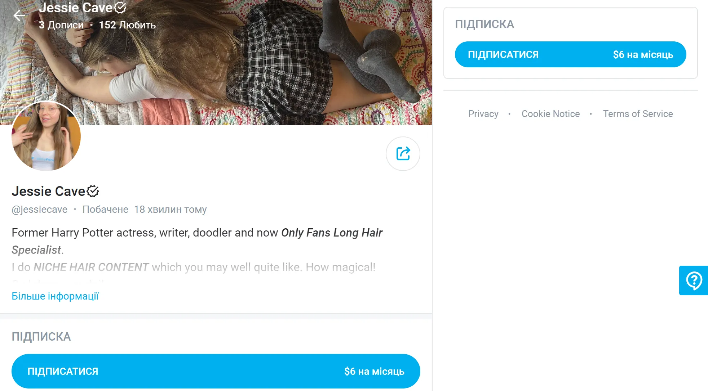Switch to the 3 Допоси posts view
Viewport: 708px width, 391px height.
click(61, 25)
